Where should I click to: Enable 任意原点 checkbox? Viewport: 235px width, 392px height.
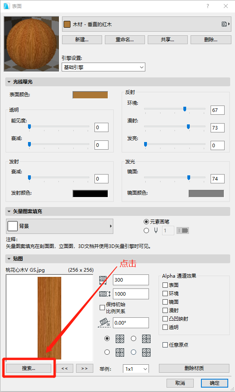165,345
